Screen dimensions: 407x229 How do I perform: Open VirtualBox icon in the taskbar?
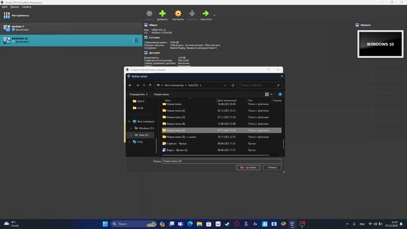point(293,224)
